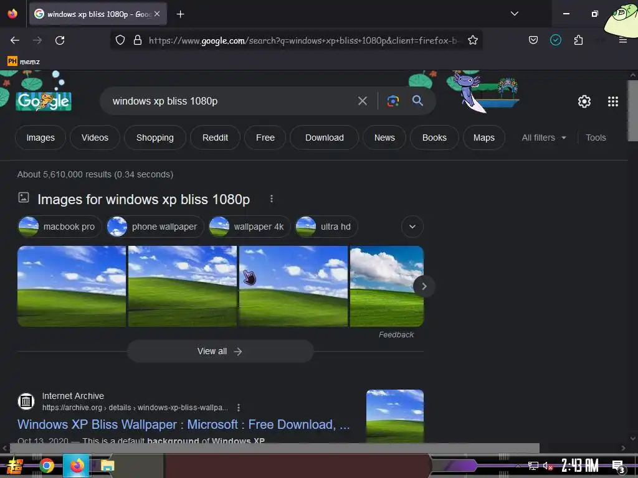Go back using the browser back arrow
This screenshot has height=478, width=638.
[15, 40]
